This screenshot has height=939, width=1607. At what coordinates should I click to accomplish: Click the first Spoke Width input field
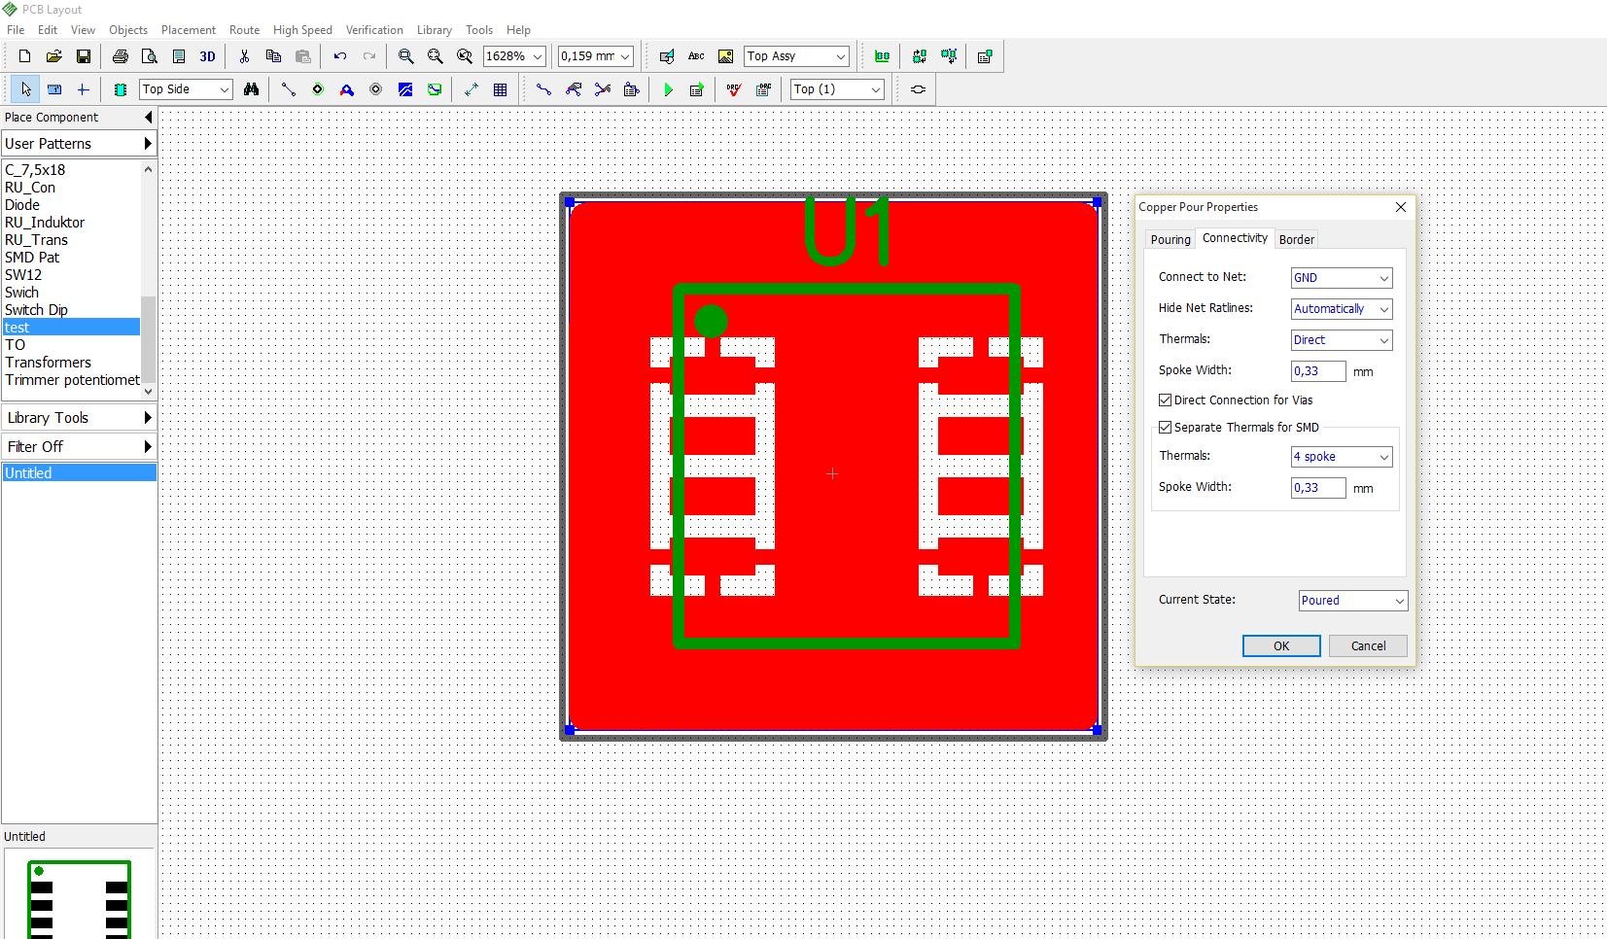pos(1317,371)
